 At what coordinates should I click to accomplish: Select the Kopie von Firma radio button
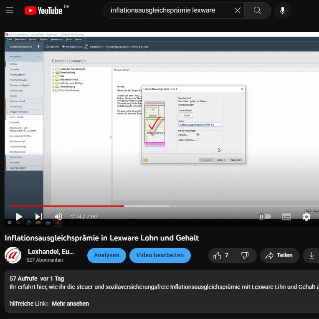point(198,140)
